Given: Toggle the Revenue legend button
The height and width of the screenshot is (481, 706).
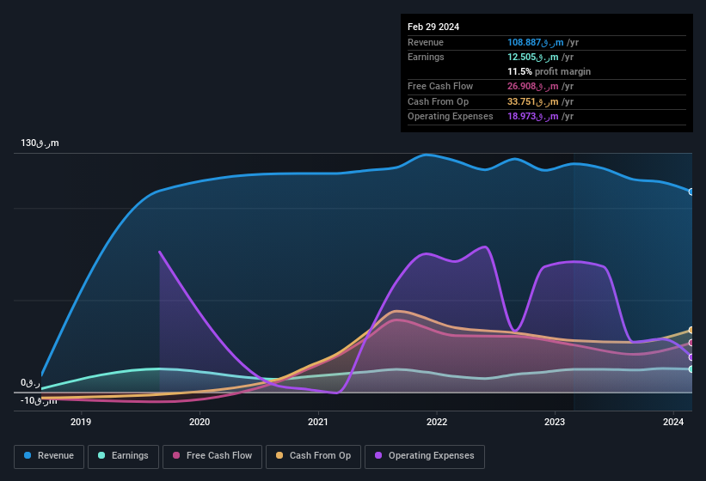Looking at the screenshot, I should pos(49,456).
